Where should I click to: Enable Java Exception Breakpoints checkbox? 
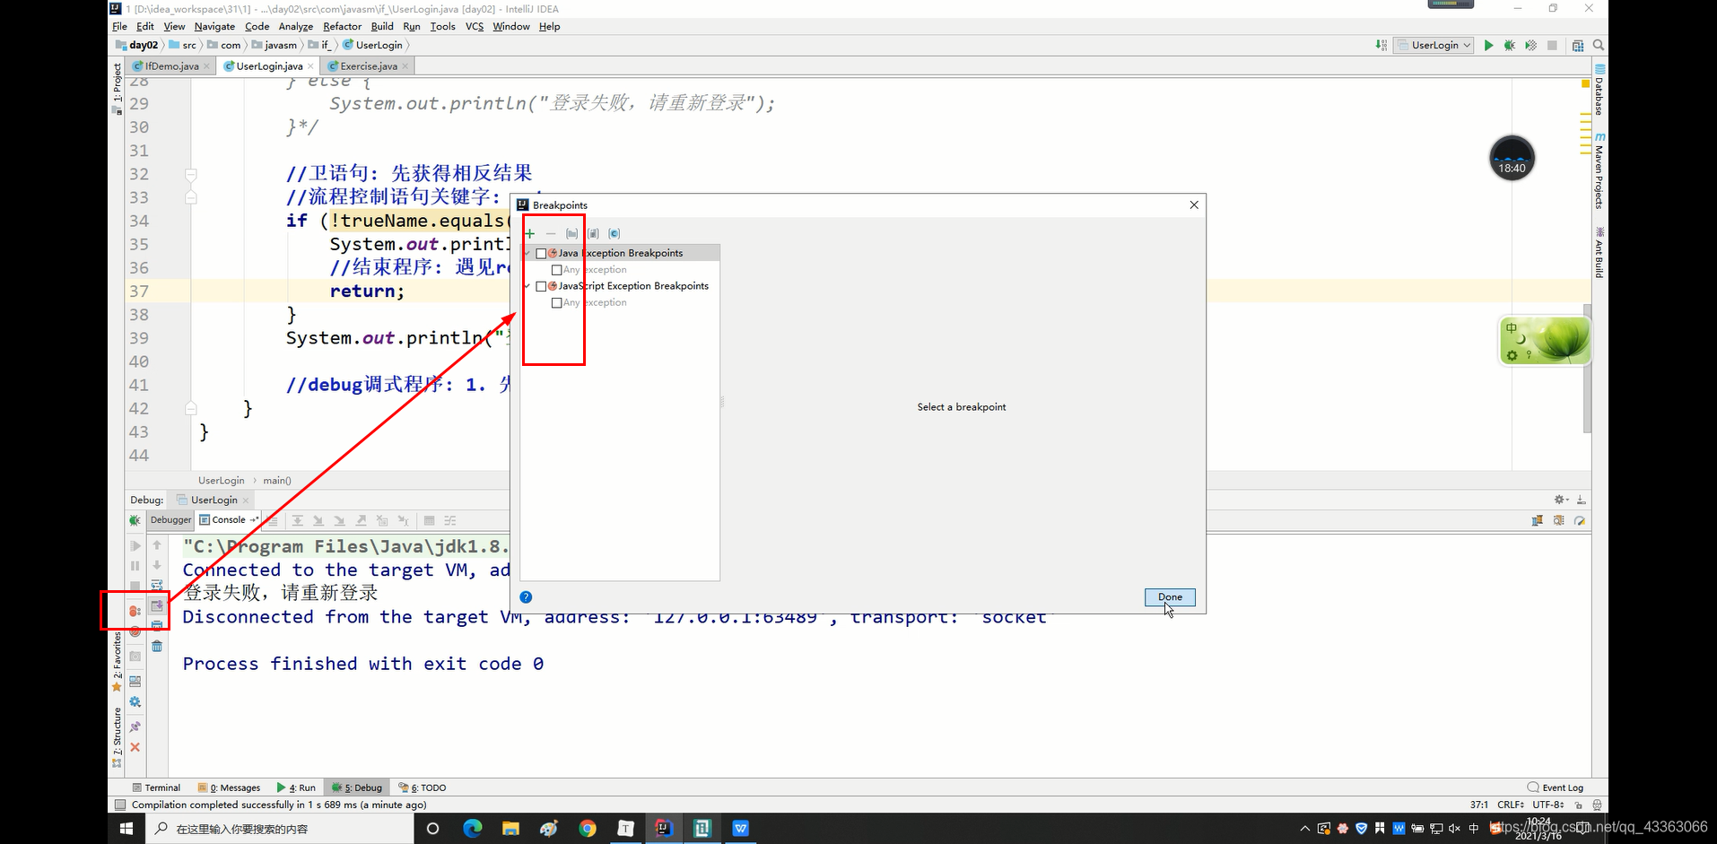(x=541, y=254)
